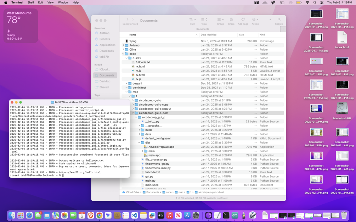Collapse the dist folder
Screen dimensions: 356x222
(140, 143)
